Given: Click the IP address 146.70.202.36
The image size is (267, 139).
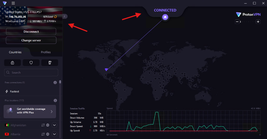Looking at the screenshot, I should click(17, 17).
